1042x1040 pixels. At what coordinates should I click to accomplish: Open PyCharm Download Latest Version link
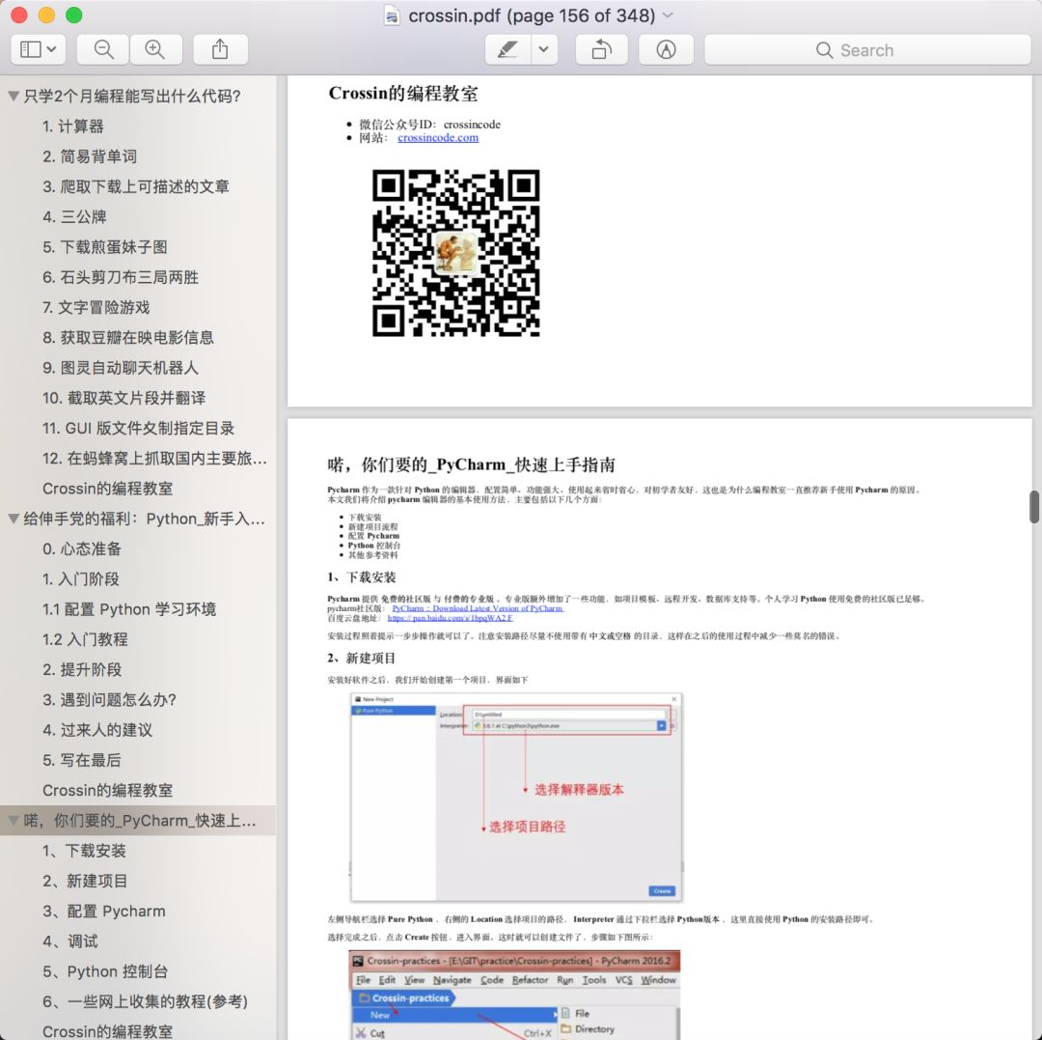478,607
